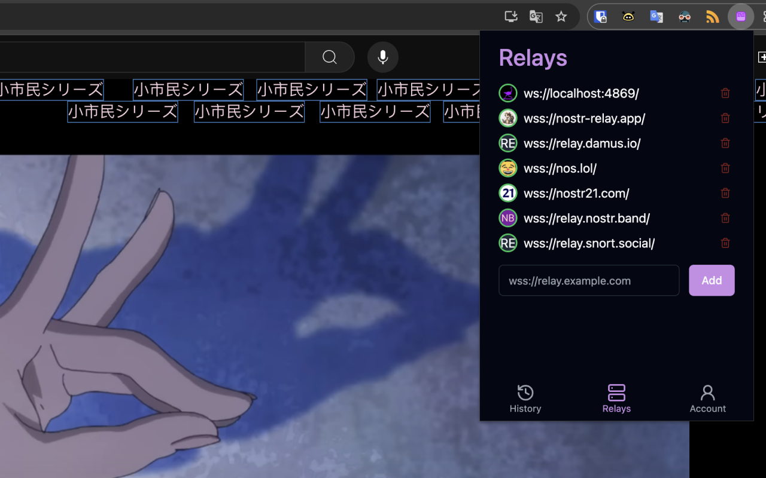The image size is (766, 478).
Task: Start voice search with the microphone
Action: click(383, 57)
